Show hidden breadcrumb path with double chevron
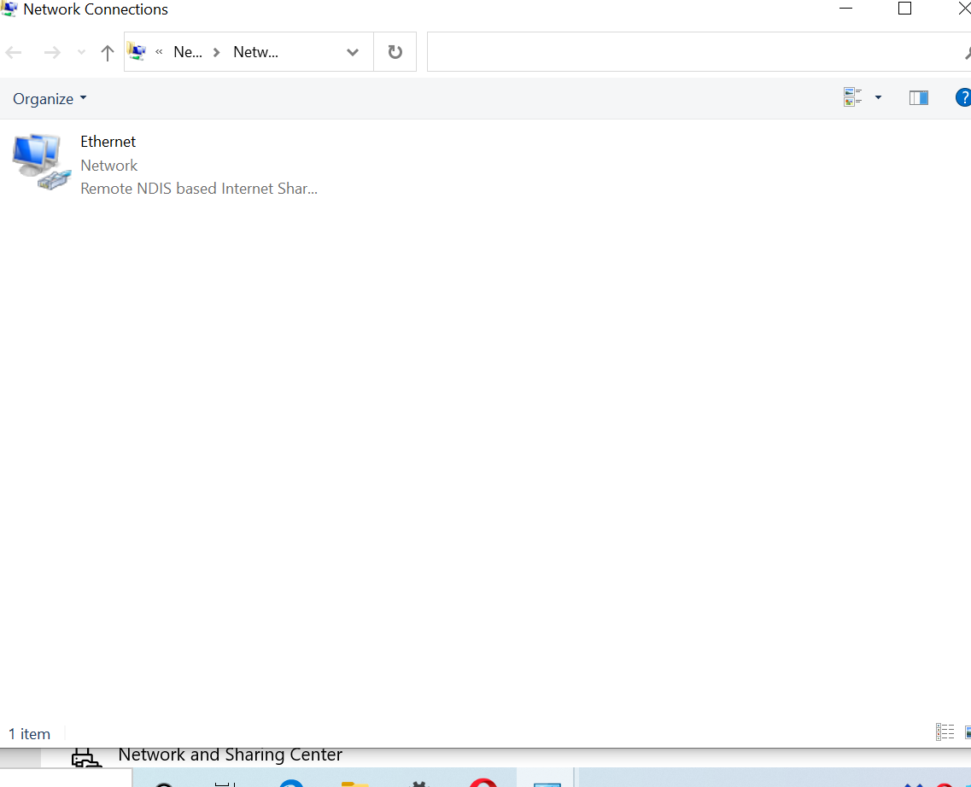This screenshot has height=787, width=971. pyautogui.click(x=159, y=52)
